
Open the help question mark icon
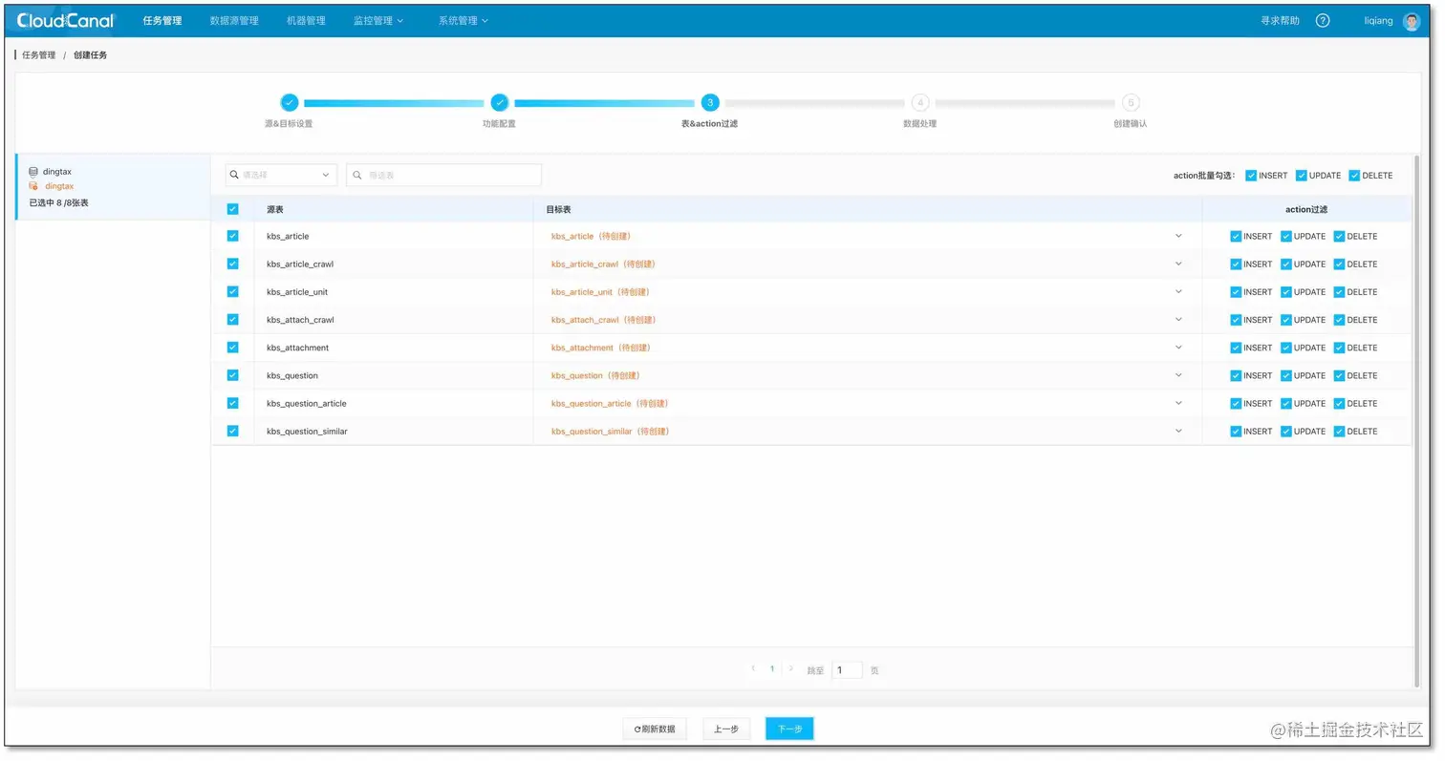point(1323,20)
